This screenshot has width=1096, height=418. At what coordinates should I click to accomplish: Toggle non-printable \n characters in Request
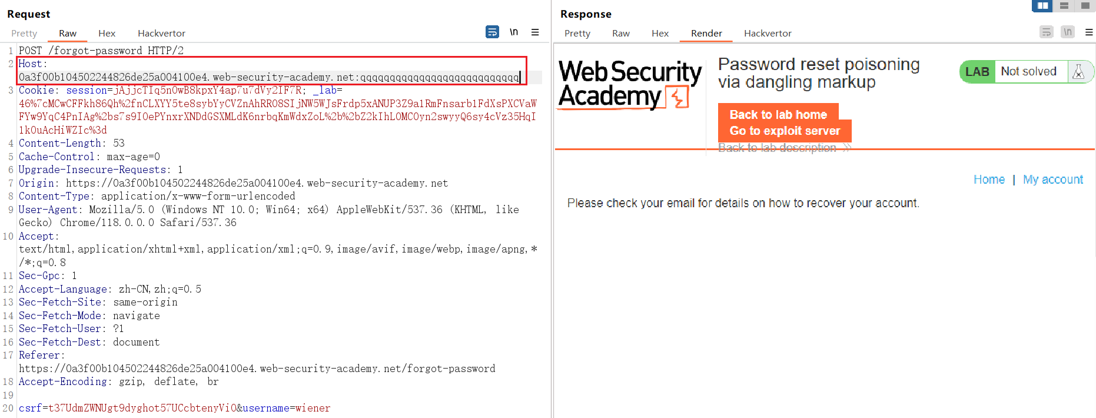click(x=514, y=32)
